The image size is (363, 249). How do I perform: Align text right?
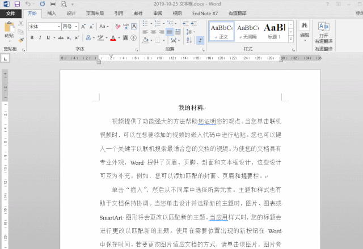[x=161, y=32]
